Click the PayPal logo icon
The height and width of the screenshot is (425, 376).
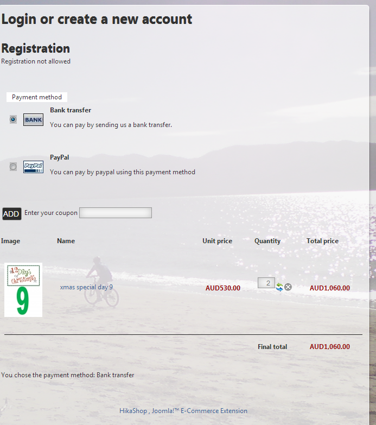pyautogui.click(x=33, y=167)
